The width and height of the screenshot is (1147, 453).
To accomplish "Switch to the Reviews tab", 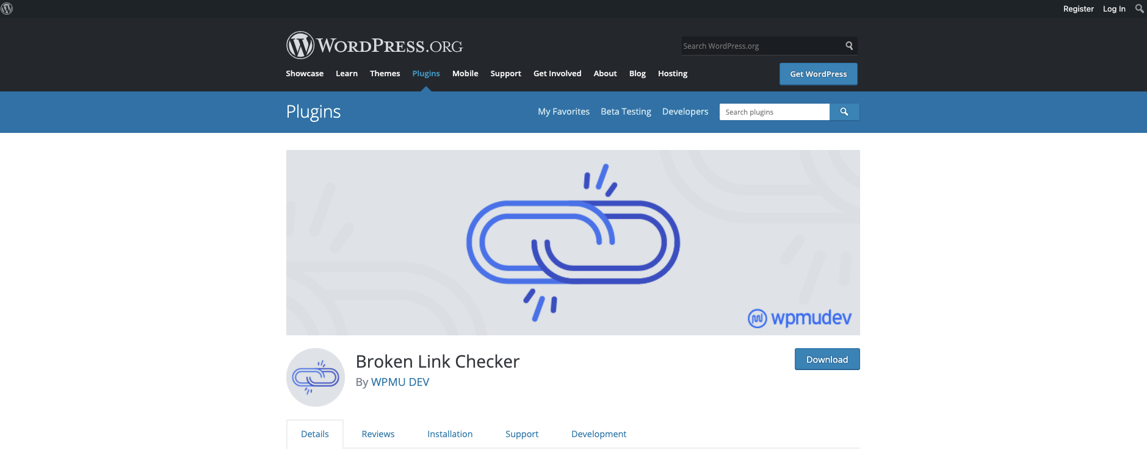I will (x=378, y=434).
